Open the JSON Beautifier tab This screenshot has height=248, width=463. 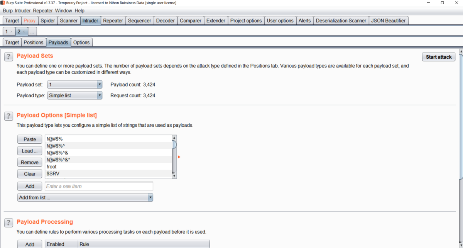389,20
